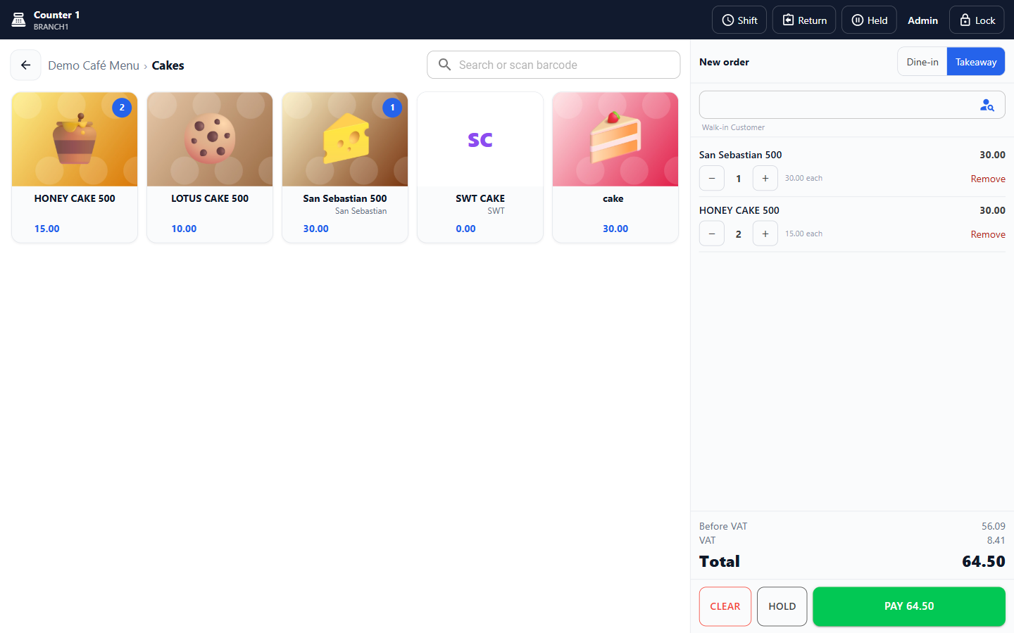1014x633 pixels.
Task: Show Held orders
Action: point(869,20)
